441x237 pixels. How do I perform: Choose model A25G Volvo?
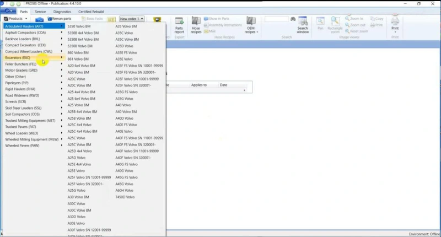pyautogui.click(x=76, y=190)
